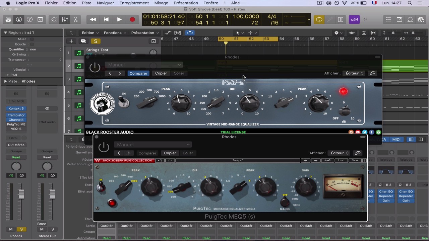Adjust the Rhodes channel volume fader

(x=21, y=194)
